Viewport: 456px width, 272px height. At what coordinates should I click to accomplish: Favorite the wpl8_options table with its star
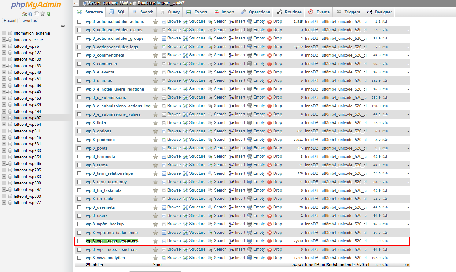(x=155, y=131)
